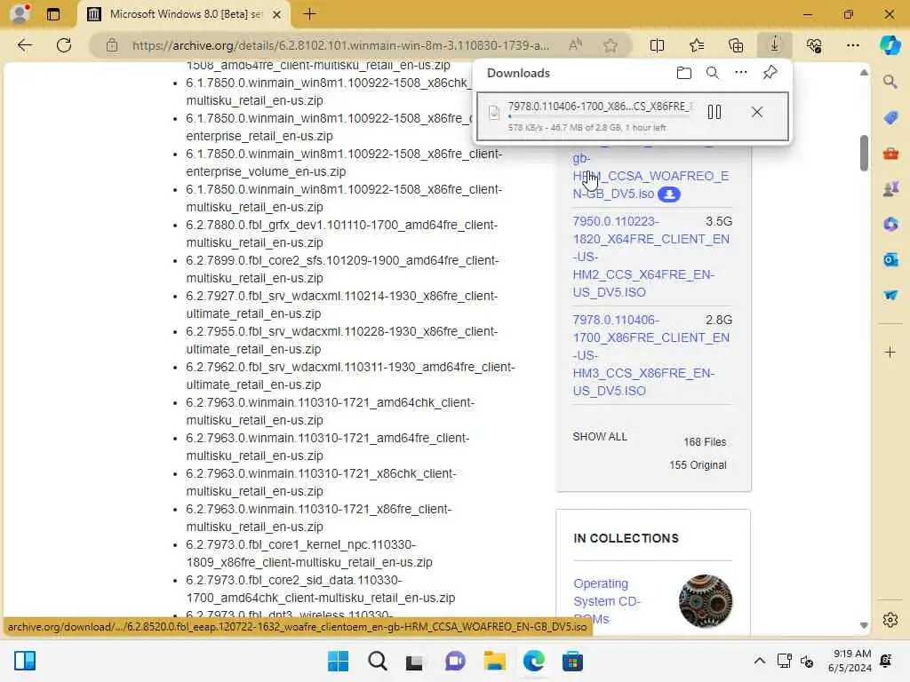
Task: Open sidebar Shopping tag icon
Action: coord(890,118)
